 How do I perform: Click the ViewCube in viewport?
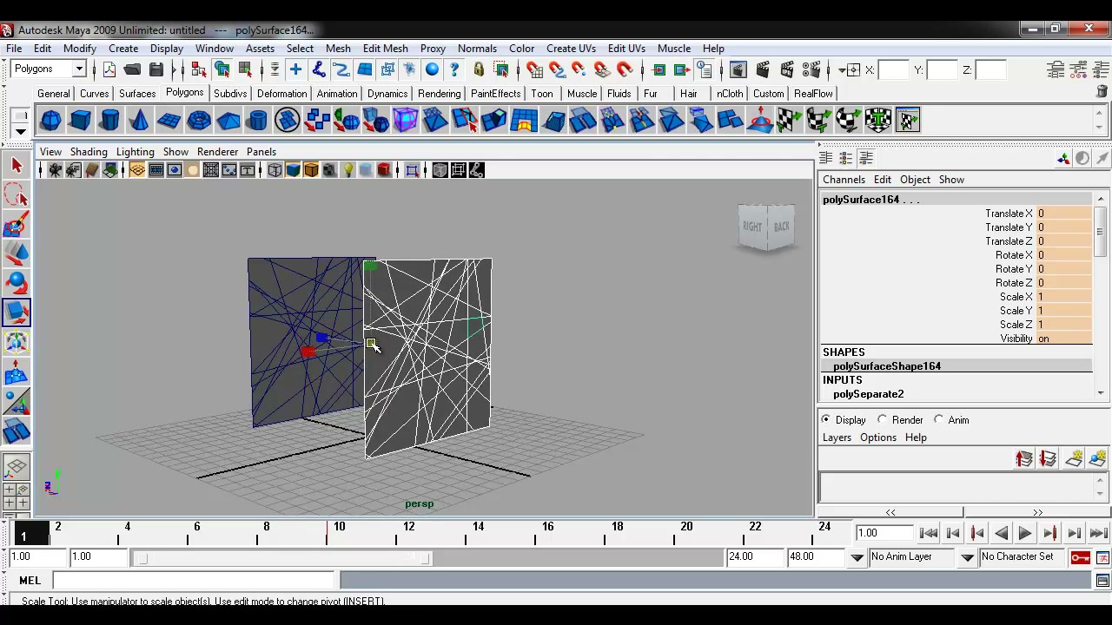[766, 227]
